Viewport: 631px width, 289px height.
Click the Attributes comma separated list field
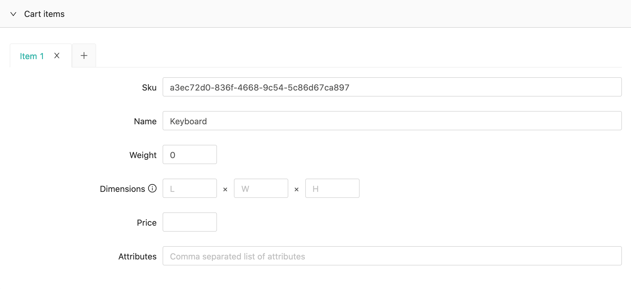pos(392,256)
